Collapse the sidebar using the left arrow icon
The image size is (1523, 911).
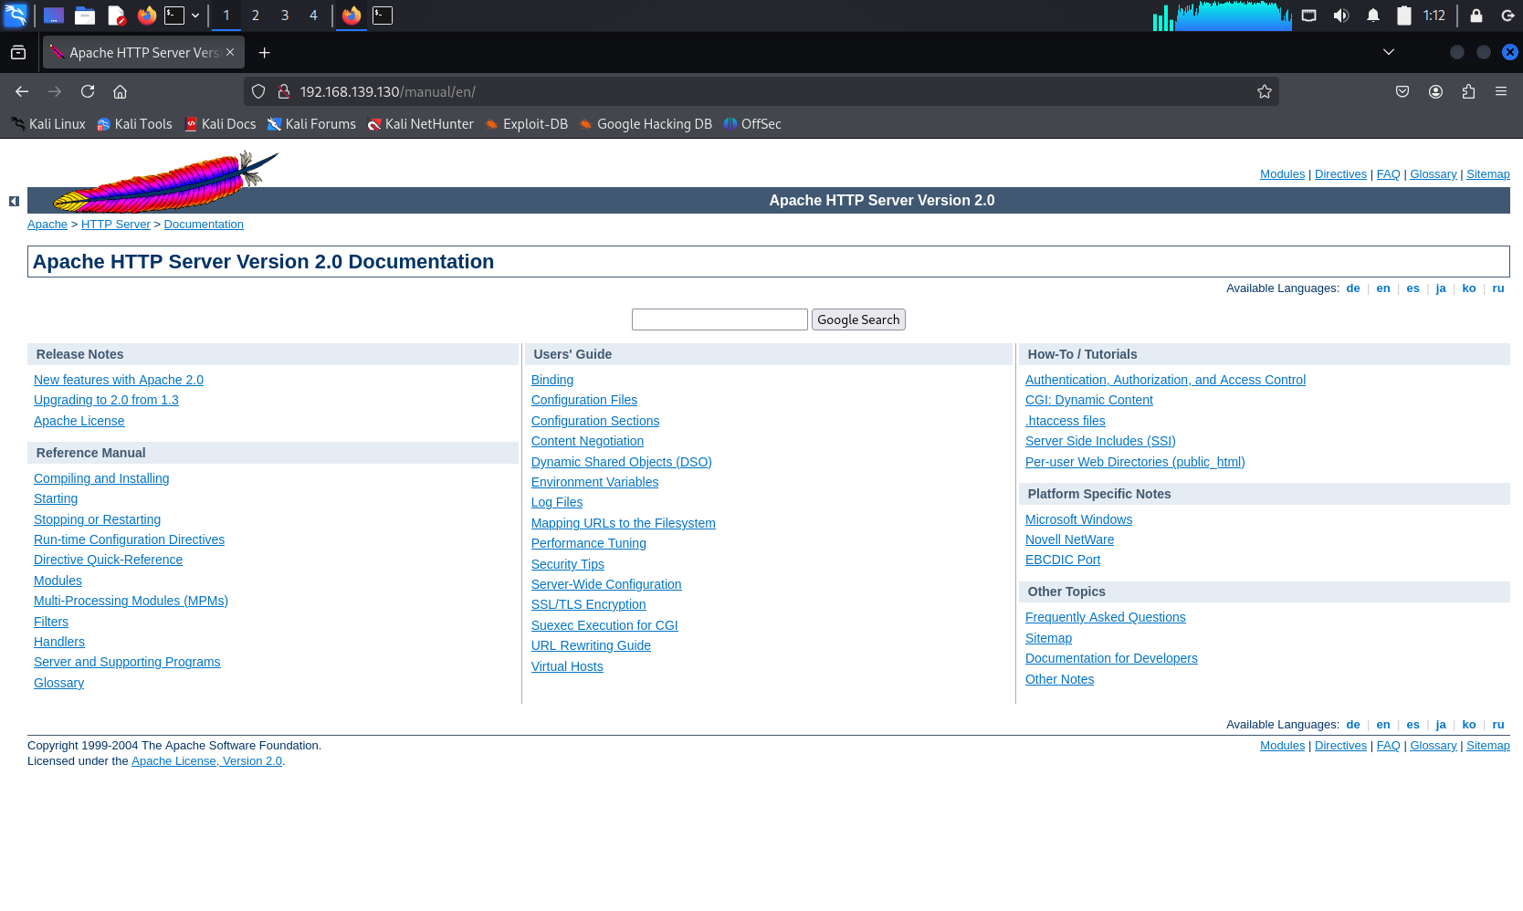pyautogui.click(x=14, y=201)
